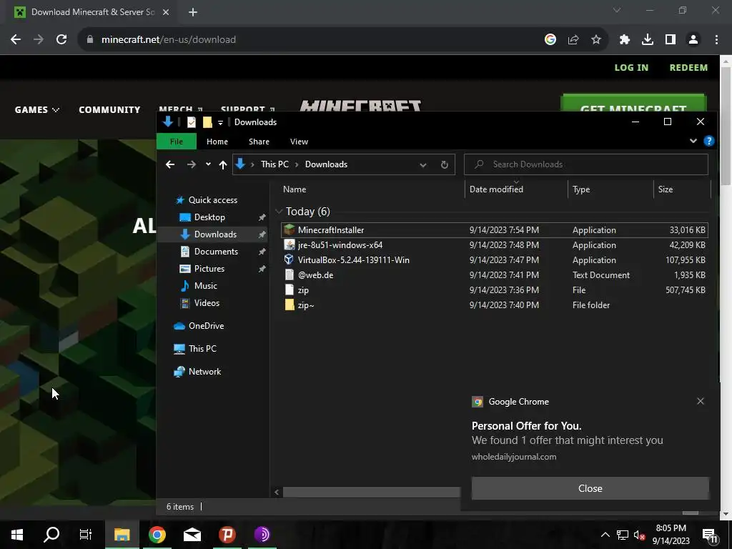The image size is (732, 549).
Task: Open Chrome downloads tray icon
Action: pos(648,40)
